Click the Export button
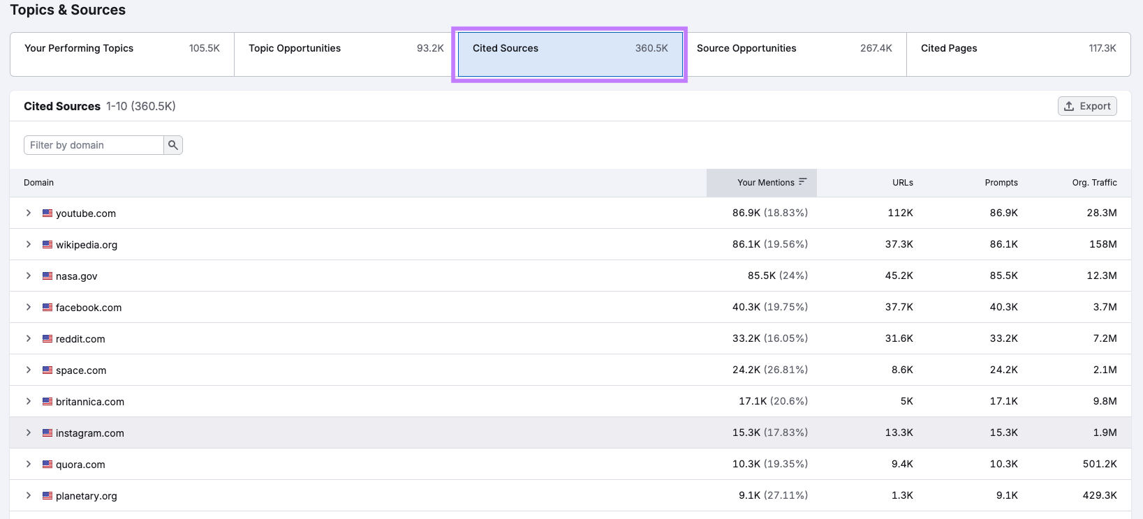The height and width of the screenshot is (519, 1143). point(1087,106)
